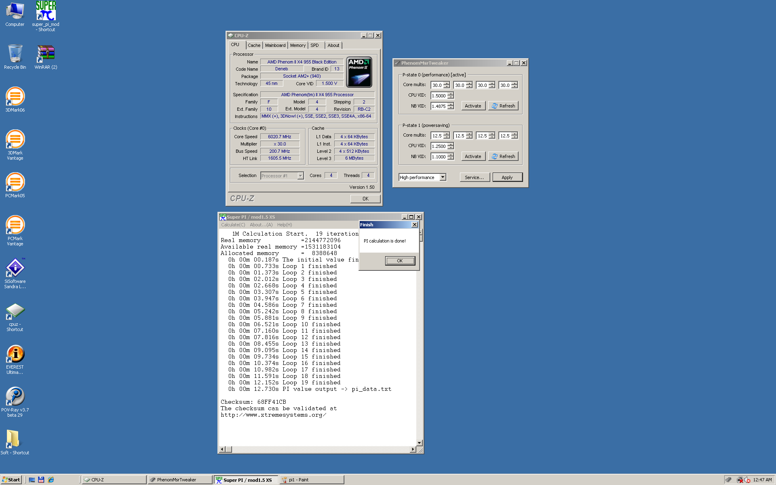
Task: Click the Checksum: 68FF41CB line
Action: [x=253, y=402]
